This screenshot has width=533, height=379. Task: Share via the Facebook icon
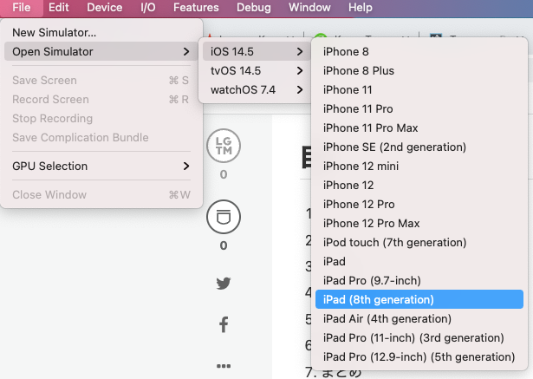pos(224,324)
